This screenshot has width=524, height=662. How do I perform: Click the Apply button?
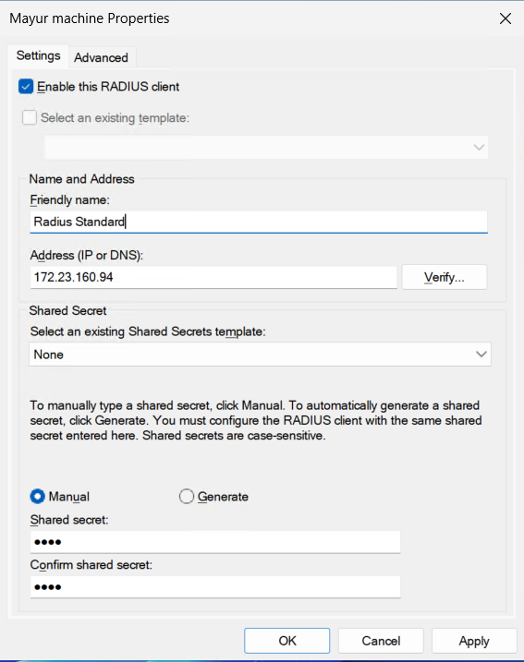point(474,641)
